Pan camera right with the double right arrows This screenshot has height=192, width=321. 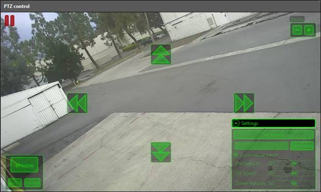244,103
